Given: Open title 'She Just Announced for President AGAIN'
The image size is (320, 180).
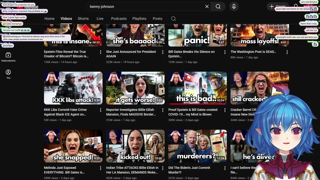Looking at the screenshot, I should coord(131,54).
